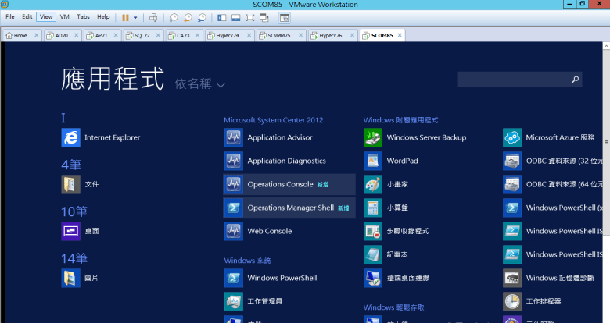Click the snapshot manager toolbar icon
610x323 pixels.
[x=202, y=16]
